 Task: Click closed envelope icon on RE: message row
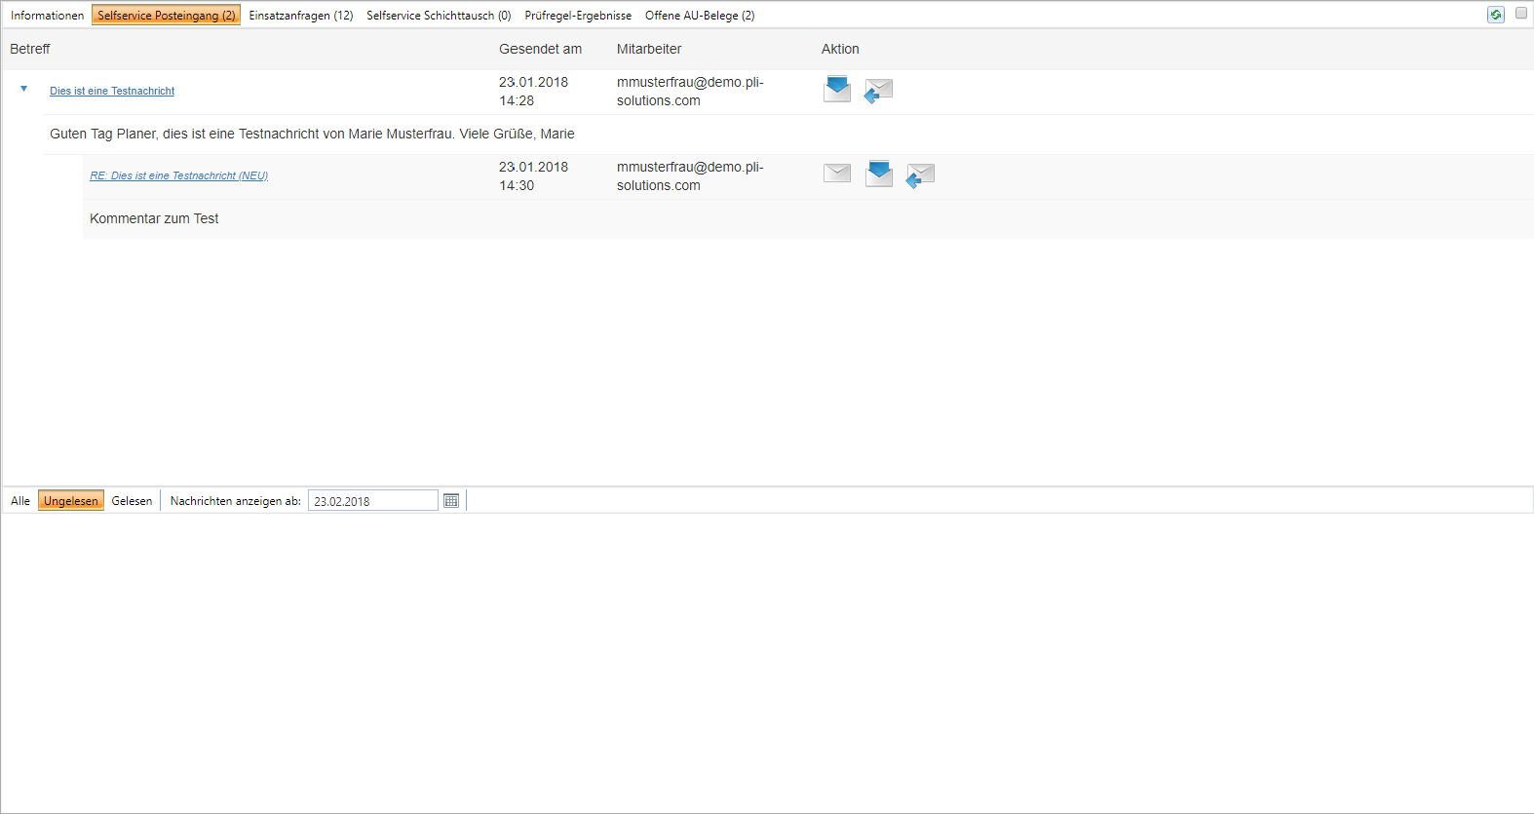click(837, 174)
